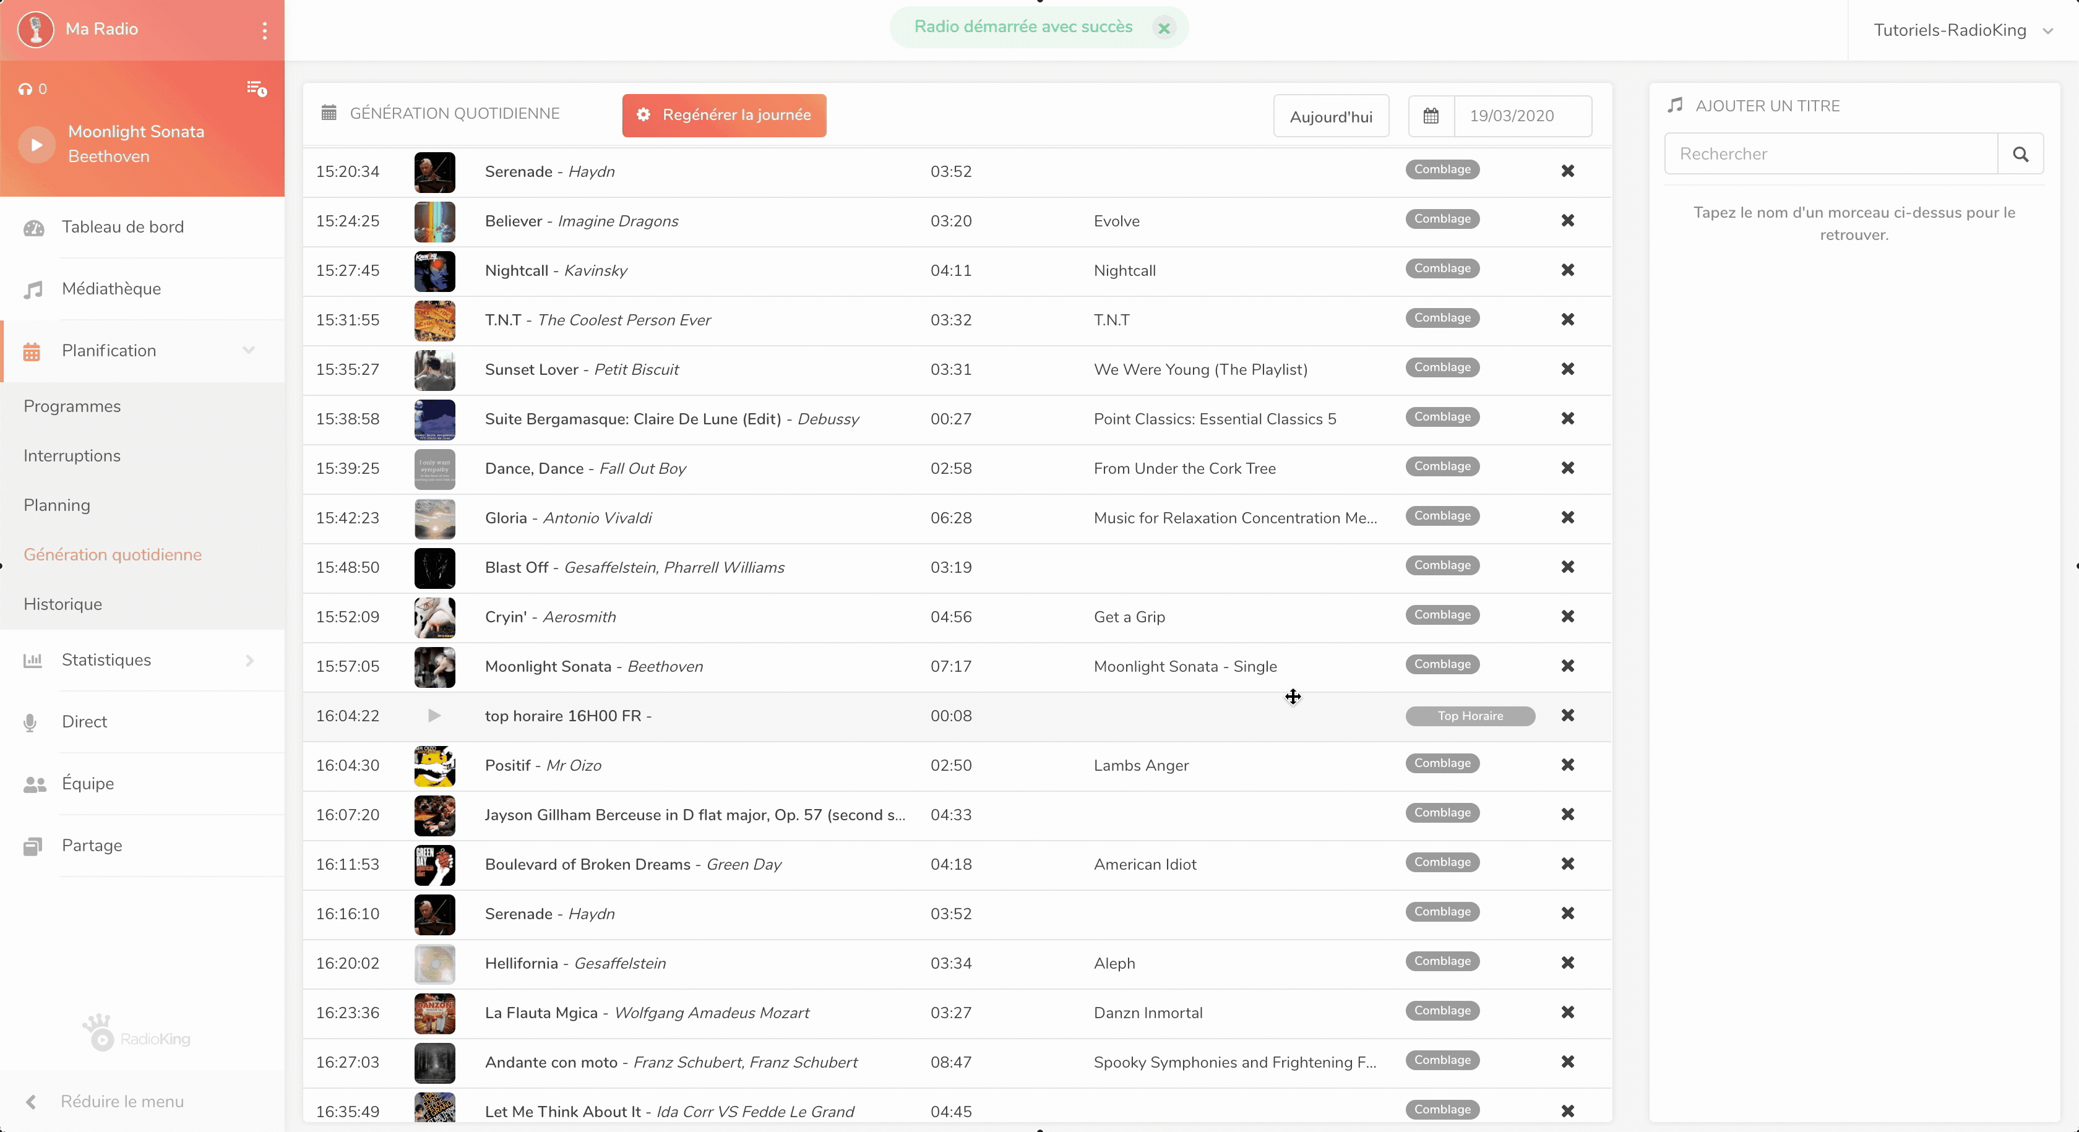The image size is (2079, 1132).
Task: Click the 15:42:23 start time
Action: (348, 518)
